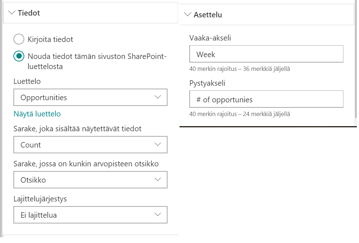This screenshot has width=359, height=243.
Task: Focus the Pystyakseli field with # of opportunies
Action: click(x=266, y=99)
